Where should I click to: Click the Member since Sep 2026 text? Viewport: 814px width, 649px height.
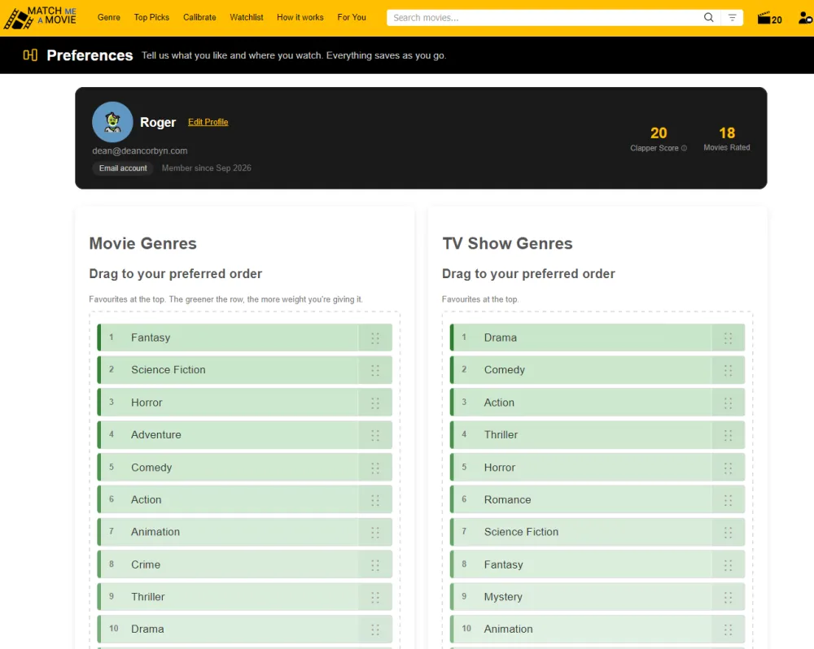(206, 168)
